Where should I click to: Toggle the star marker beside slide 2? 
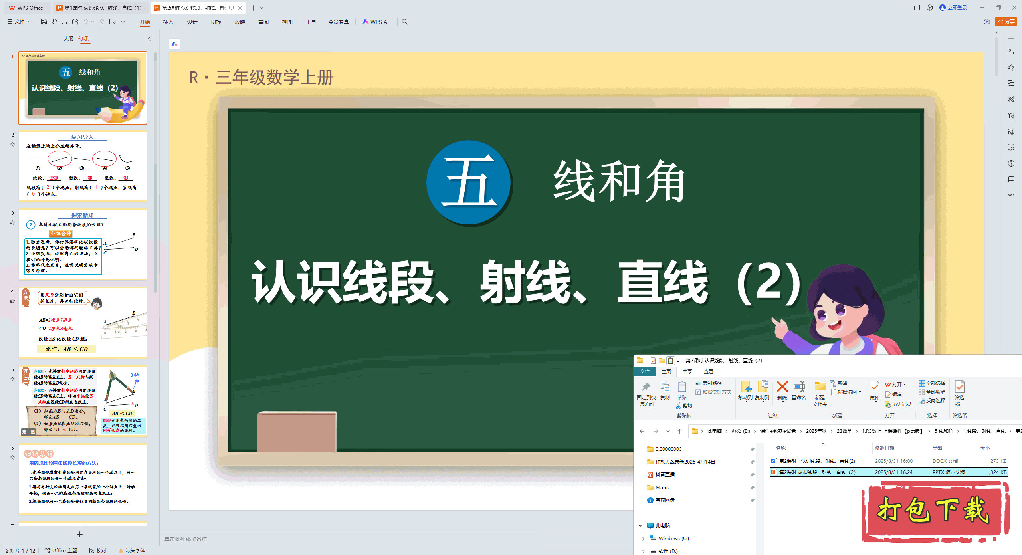(12, 145)
